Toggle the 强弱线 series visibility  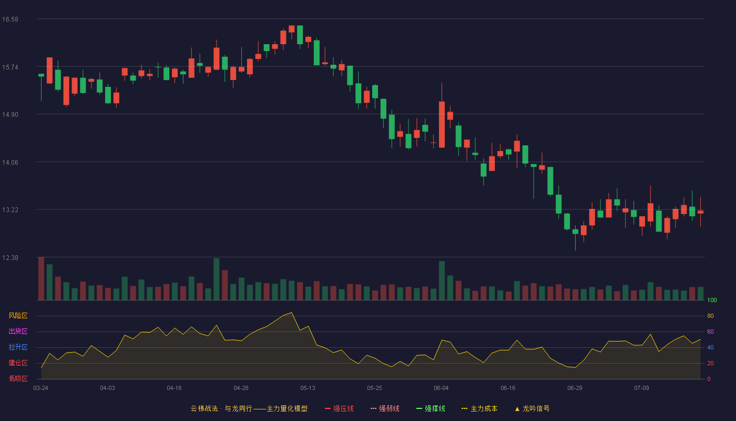pos(389,408)
